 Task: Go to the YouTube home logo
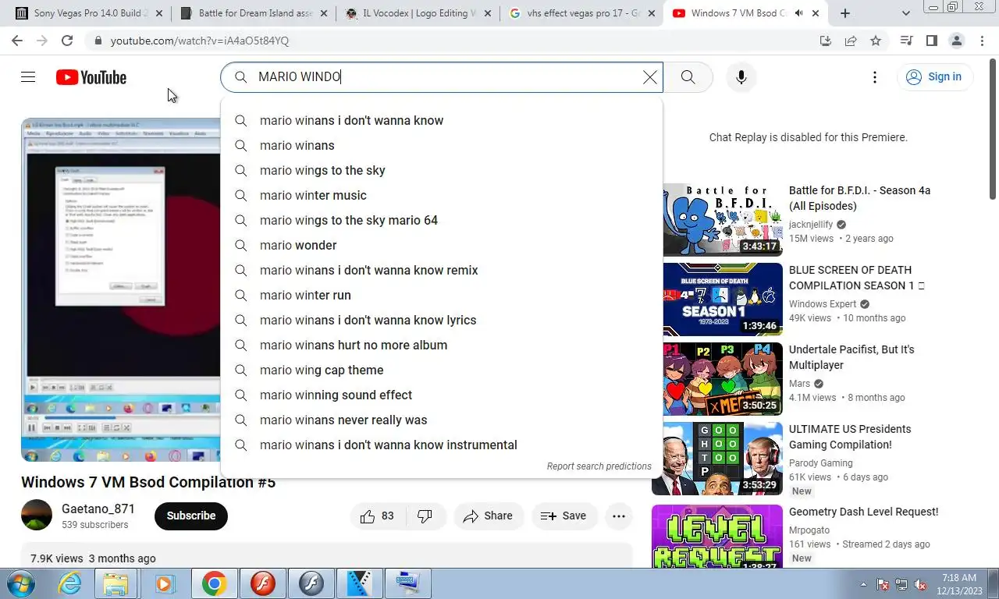tap(91, 77)
